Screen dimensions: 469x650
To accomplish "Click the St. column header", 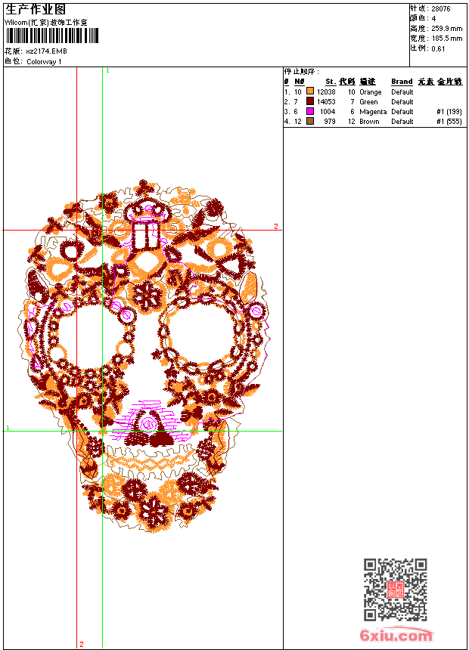I will 330,82.
